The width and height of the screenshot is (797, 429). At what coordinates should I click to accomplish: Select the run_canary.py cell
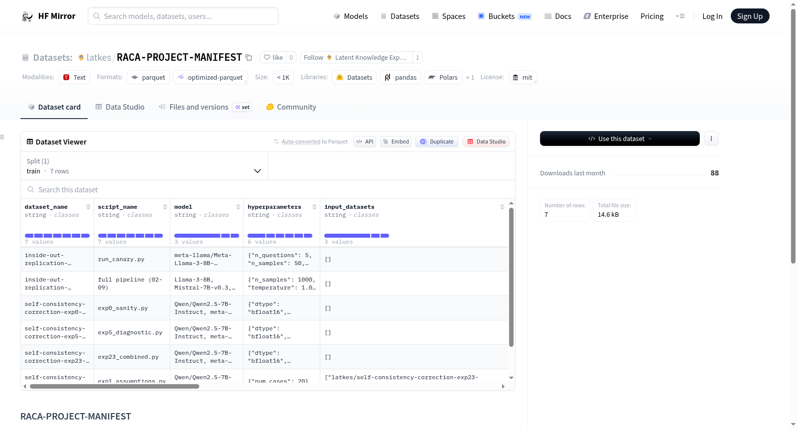tap(132, 259)
